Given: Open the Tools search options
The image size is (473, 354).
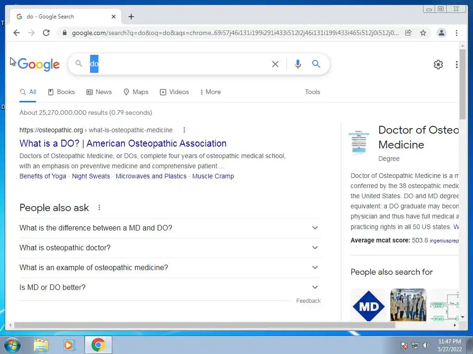Looking at the screenshot, I should coord(312,92).
